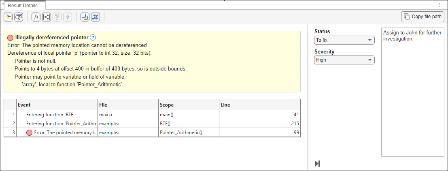Open the three-dot panel options menu
Image resolution: width=448 pixels, height=171 pixels.
click(x=439, y=5)
